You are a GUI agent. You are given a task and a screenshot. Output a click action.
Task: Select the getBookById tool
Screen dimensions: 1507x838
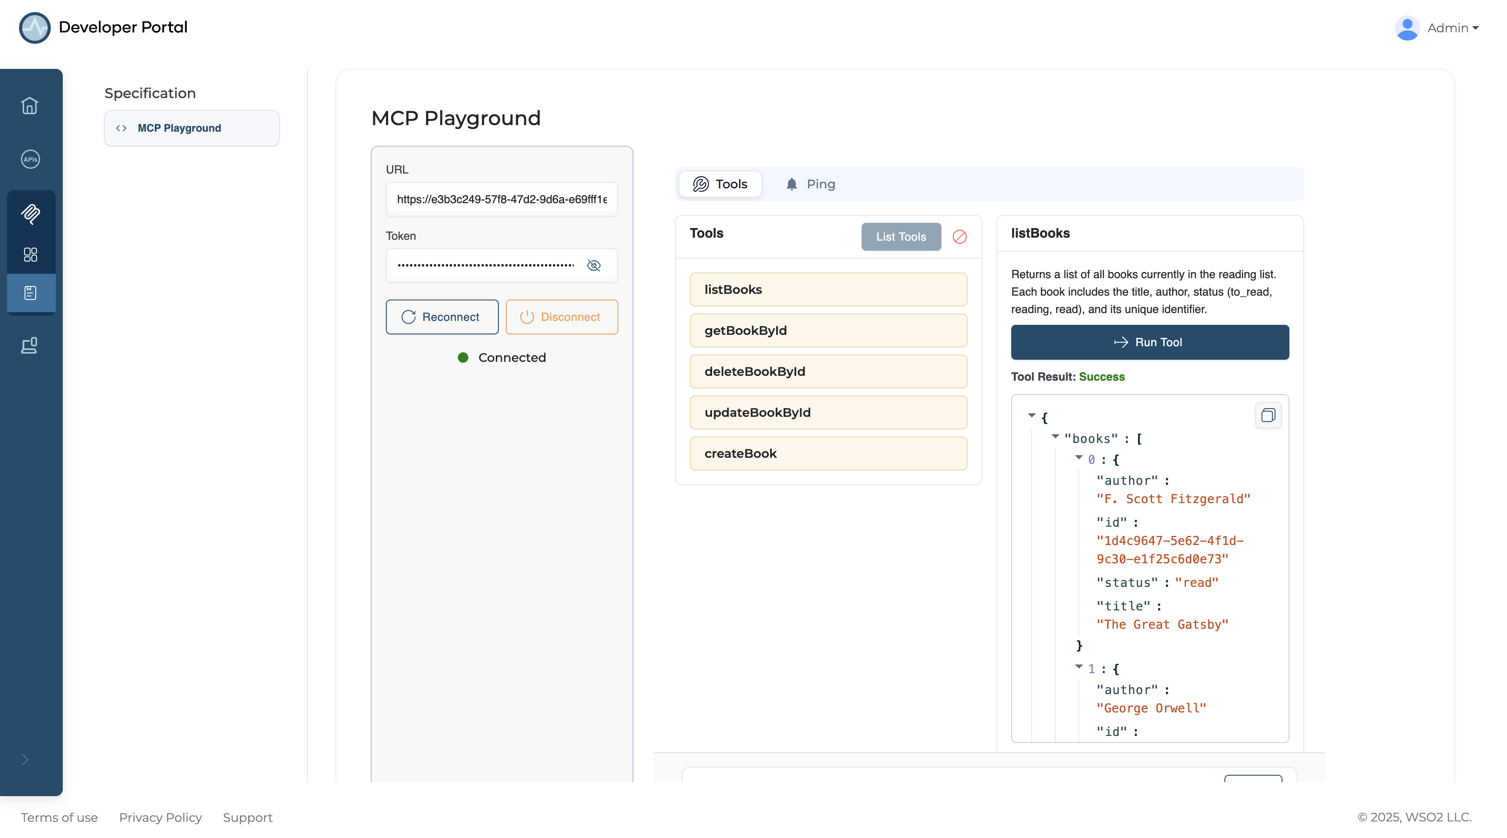coord(828,330)
